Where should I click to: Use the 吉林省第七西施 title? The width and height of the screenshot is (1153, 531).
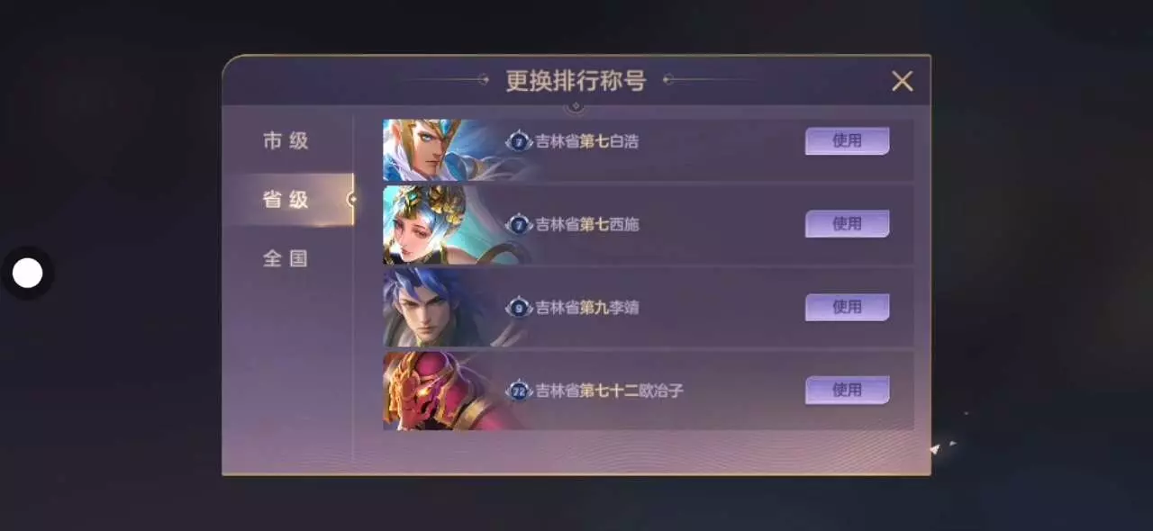[x=847, y=223]
